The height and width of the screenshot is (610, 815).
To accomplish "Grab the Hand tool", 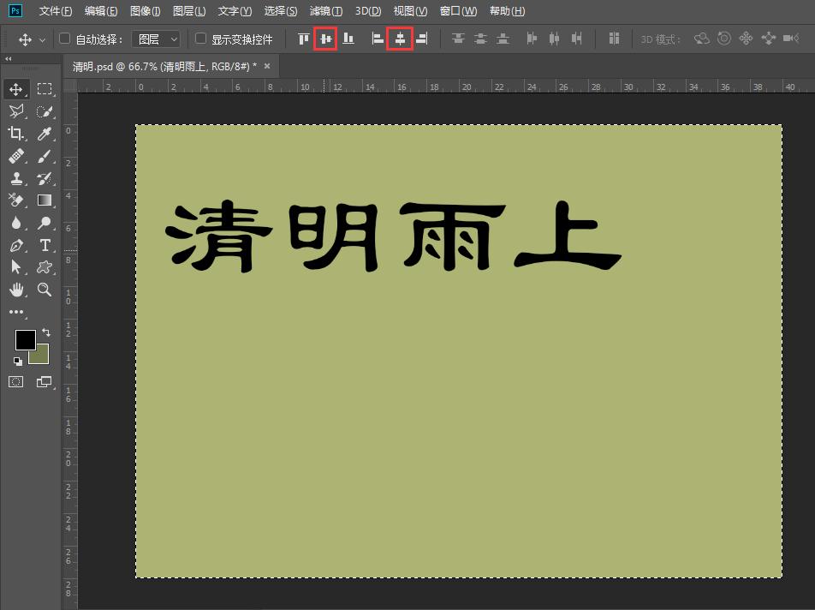I will coord(19,289).
